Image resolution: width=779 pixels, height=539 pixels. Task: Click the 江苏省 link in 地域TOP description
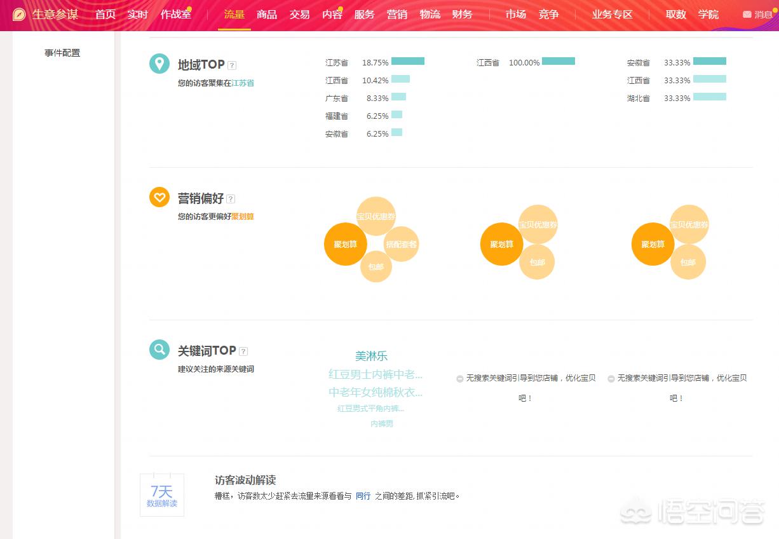click(243, 83)
